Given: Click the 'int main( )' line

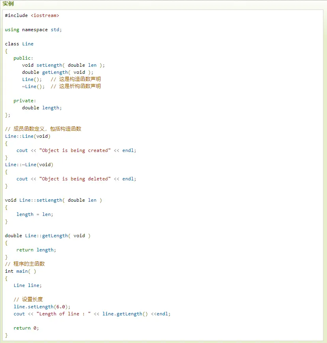Looking at the screenshot, I should pos(21,271).
